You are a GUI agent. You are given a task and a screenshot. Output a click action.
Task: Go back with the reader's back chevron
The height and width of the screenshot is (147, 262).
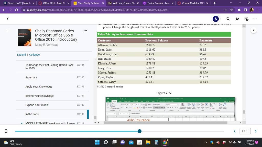pyautogui.click(x=8, y=19)
